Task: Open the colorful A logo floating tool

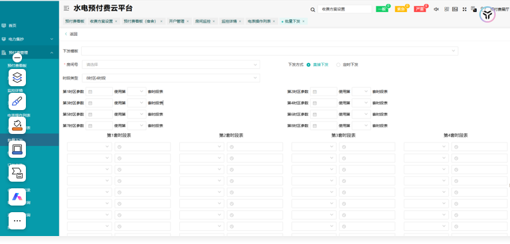Action: point(17,197)
